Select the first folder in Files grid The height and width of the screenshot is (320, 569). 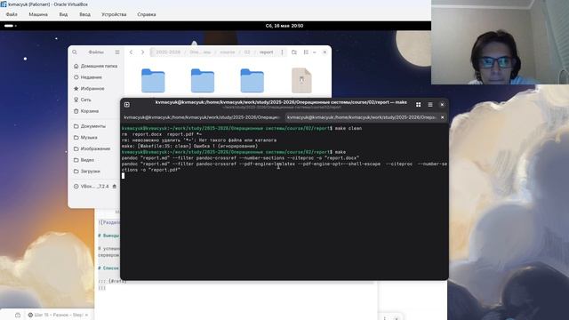(153, 81)
